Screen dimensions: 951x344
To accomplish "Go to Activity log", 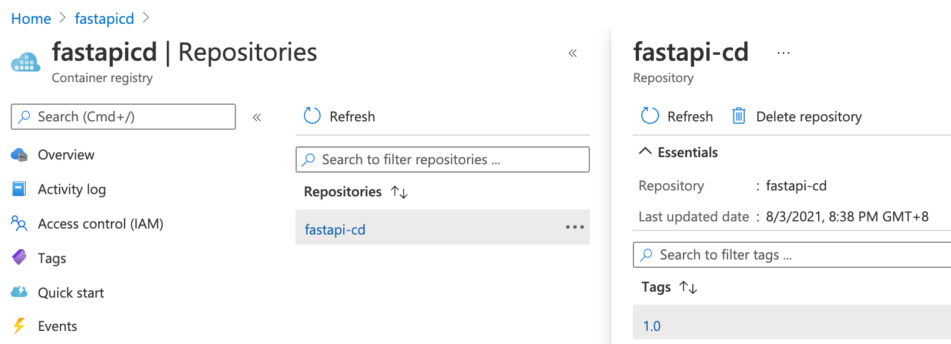I will click(x=72, y=189).
